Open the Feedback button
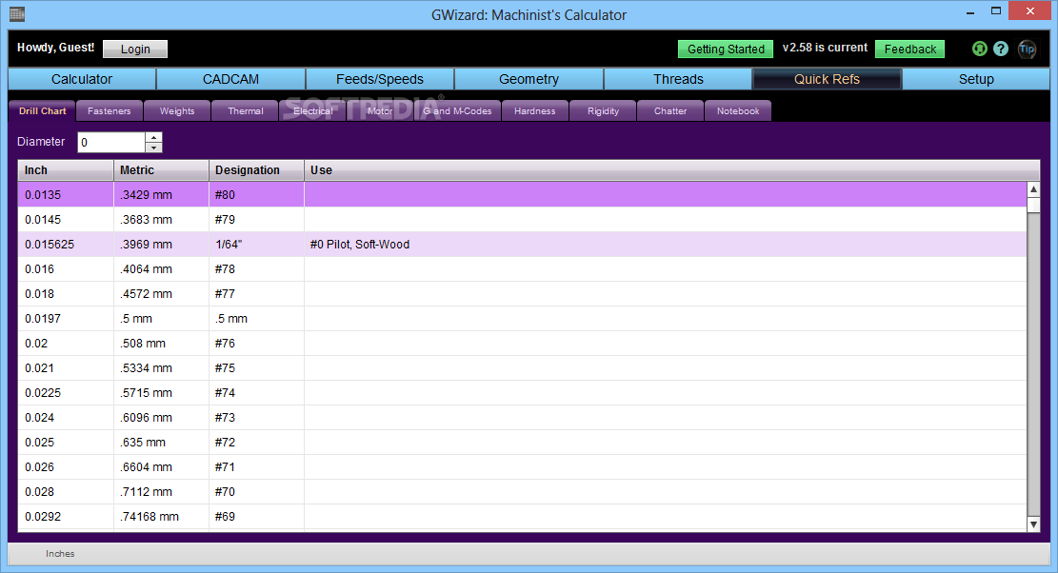Image resolution: width=1058 pixels, height=573 pixels. point(909,49)
